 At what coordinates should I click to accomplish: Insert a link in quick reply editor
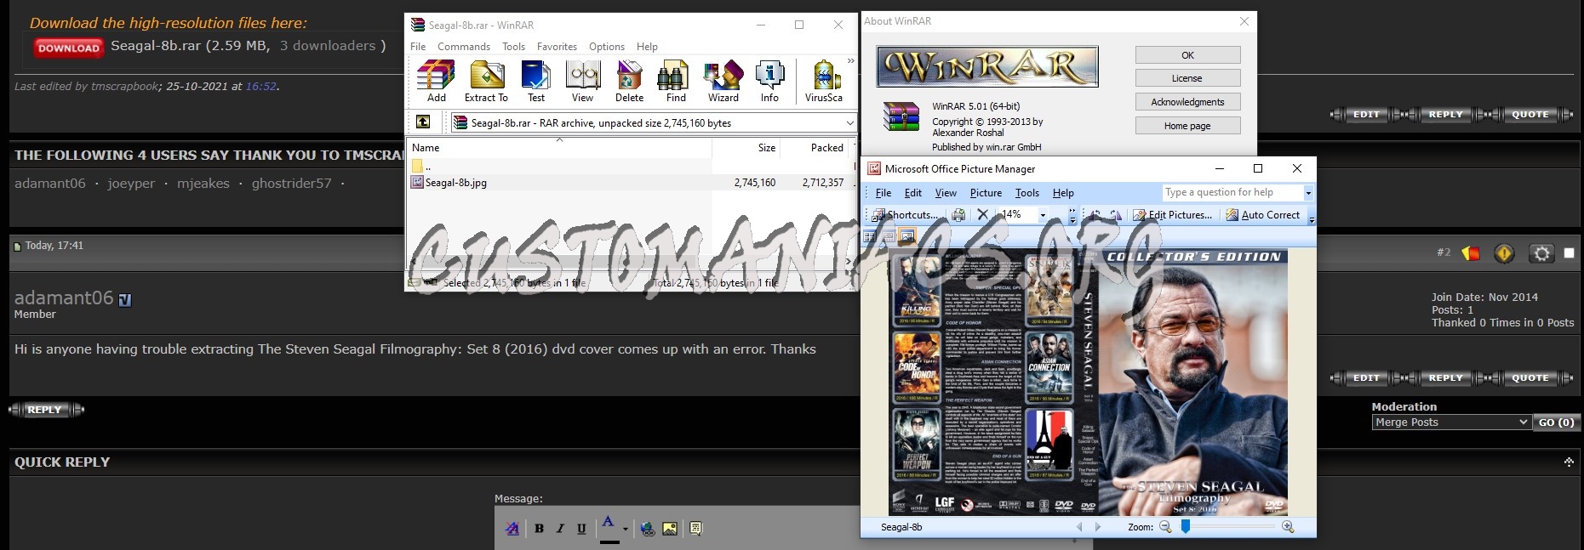tap(648, 529)
